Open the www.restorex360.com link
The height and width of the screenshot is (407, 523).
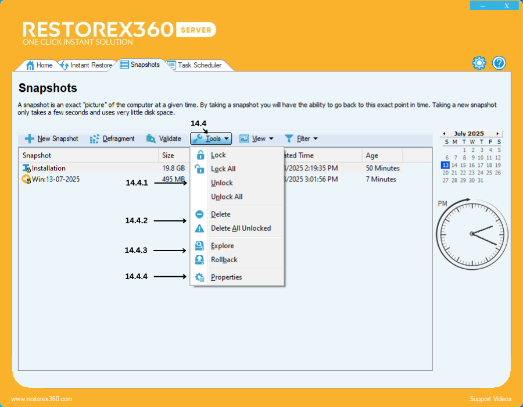(x=42, y=399)
